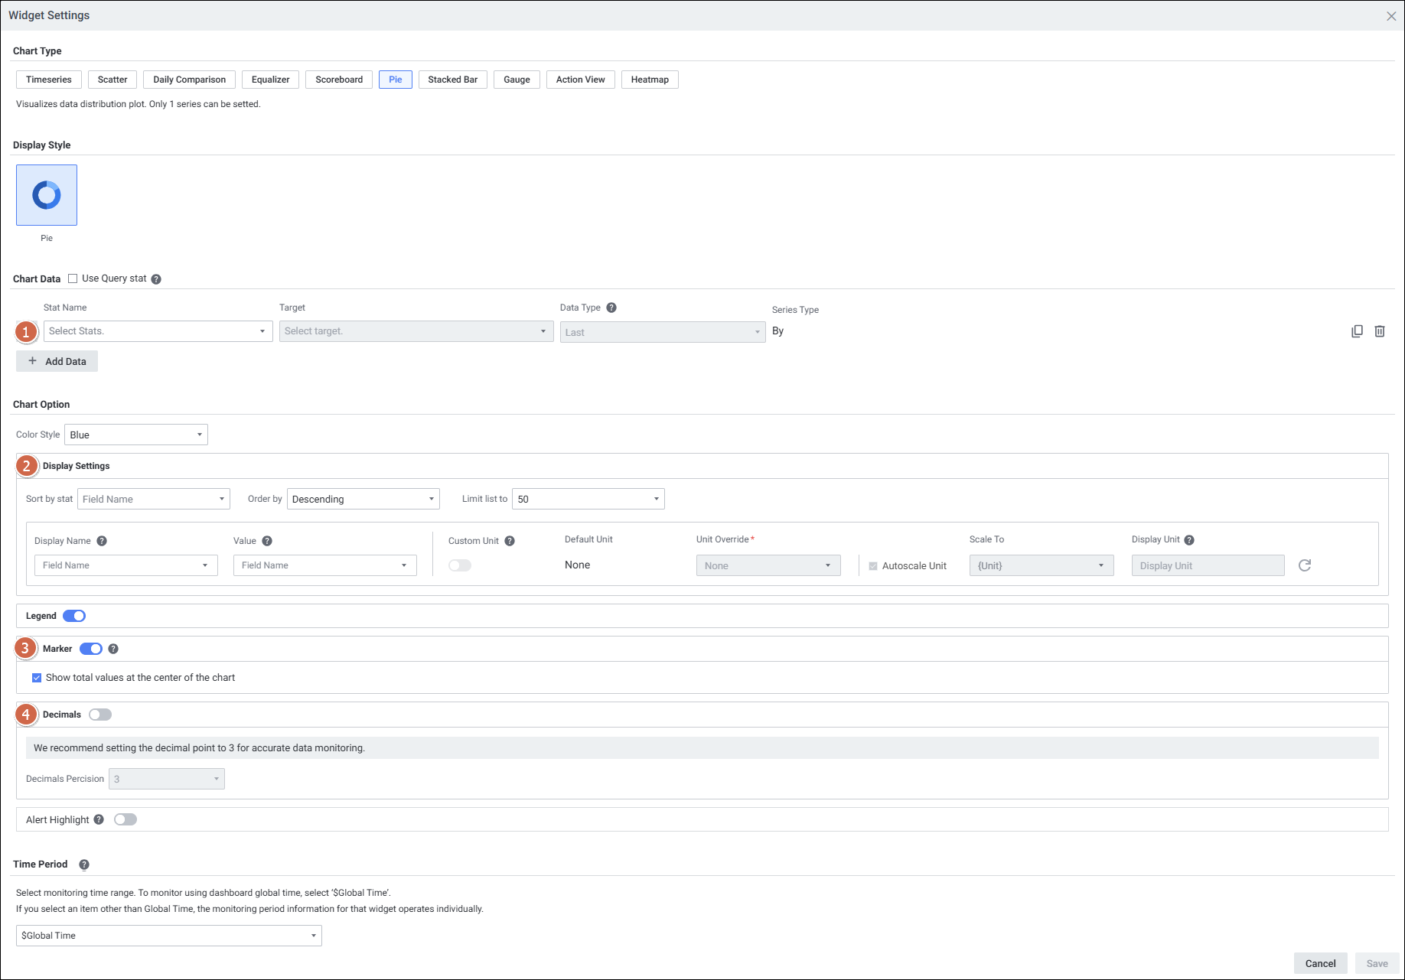Click the copy icon in the Chart Data row
The height and width of the screenshot is (980, 1405).
[1357, 331]
